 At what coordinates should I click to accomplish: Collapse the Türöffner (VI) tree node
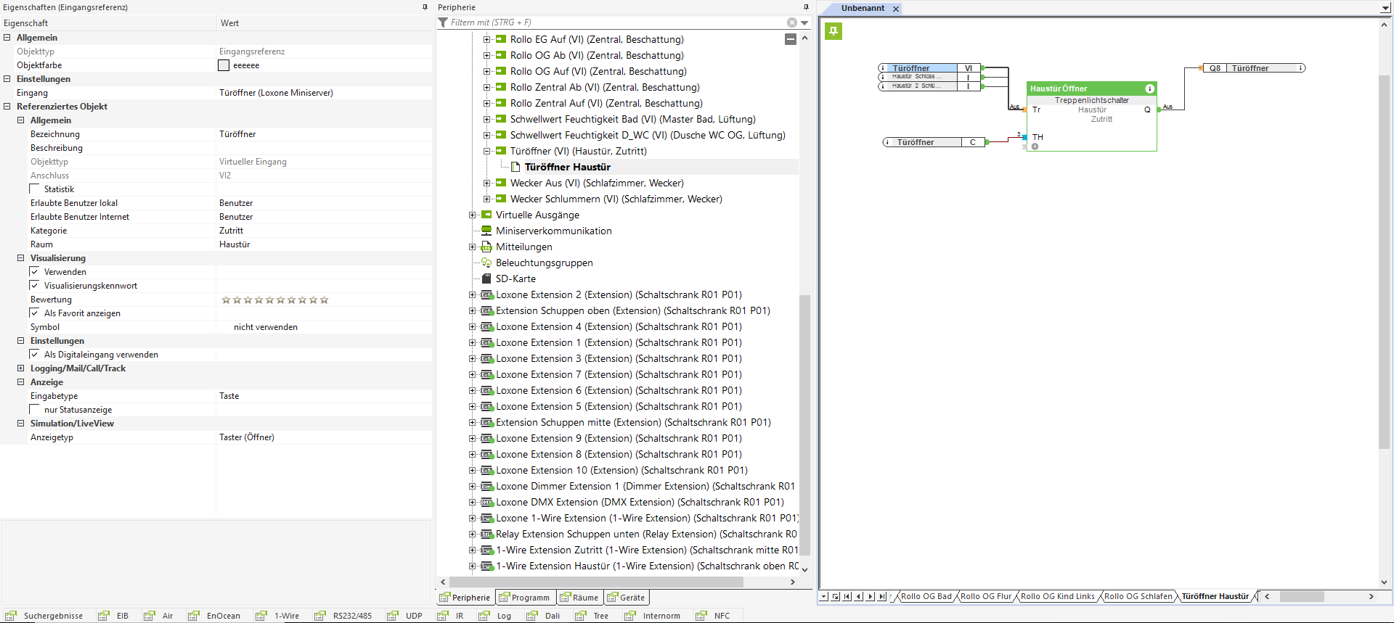[x=487, y=152]
